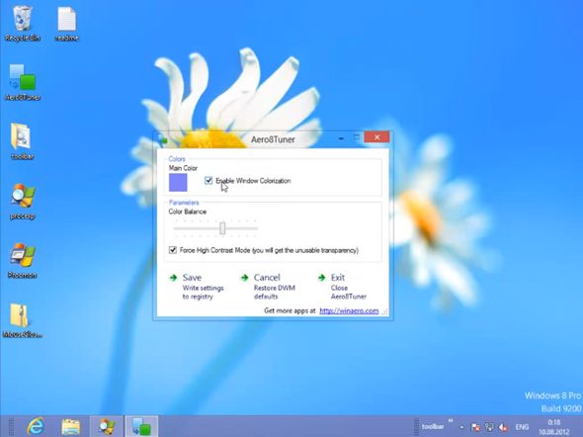Switch to Process Explorer taskbar button
583x437 pixels.
pyautogui.click(x=106, y=426)
